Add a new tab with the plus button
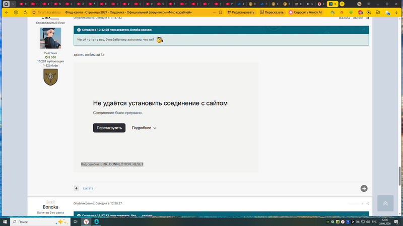 coord(342,4)
